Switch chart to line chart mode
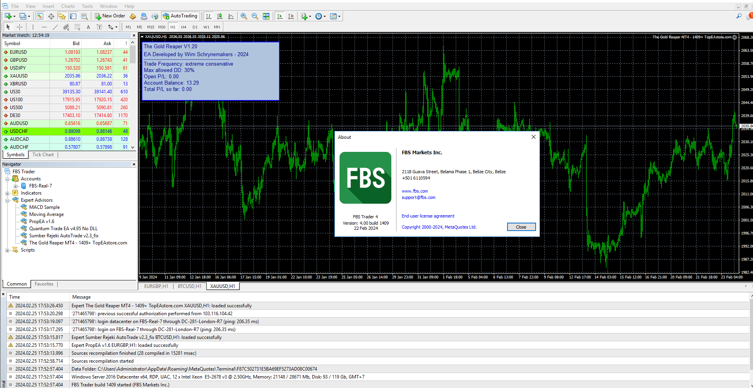 231,16
